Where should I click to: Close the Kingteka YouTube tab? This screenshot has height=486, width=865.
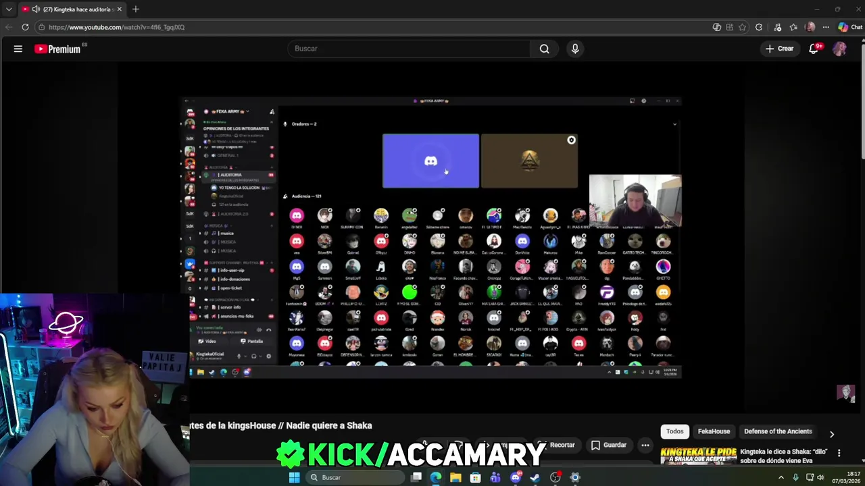[x=120, y=9]
